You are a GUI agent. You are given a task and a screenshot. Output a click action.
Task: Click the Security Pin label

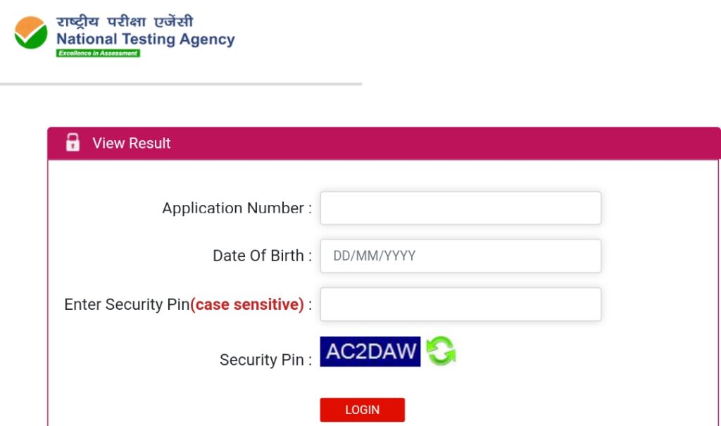[263, 359]
